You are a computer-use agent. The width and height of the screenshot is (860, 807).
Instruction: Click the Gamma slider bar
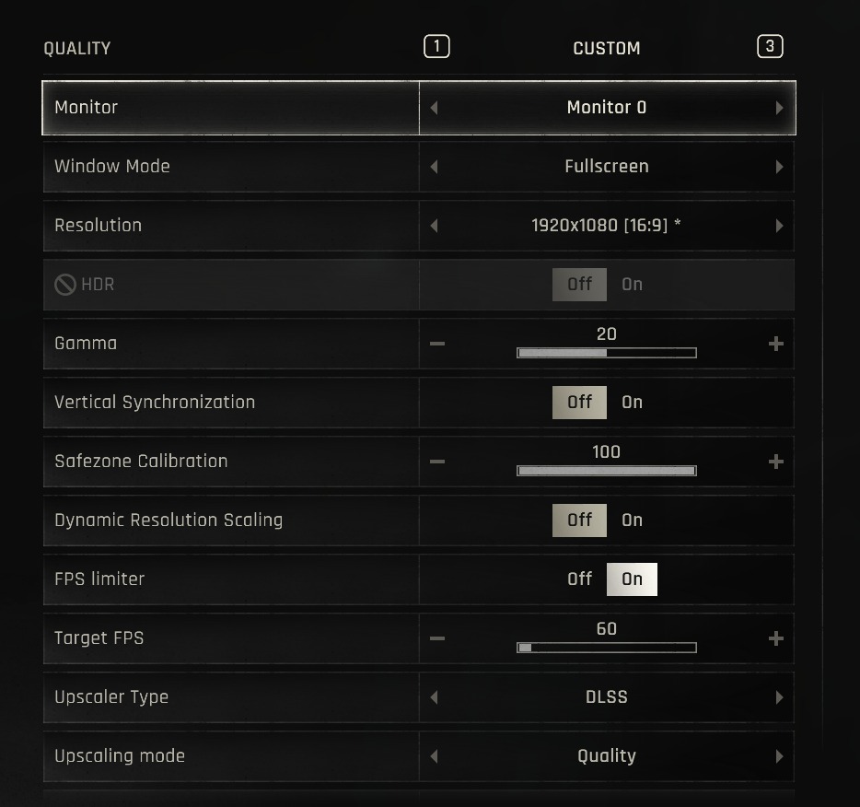(606, 353)
